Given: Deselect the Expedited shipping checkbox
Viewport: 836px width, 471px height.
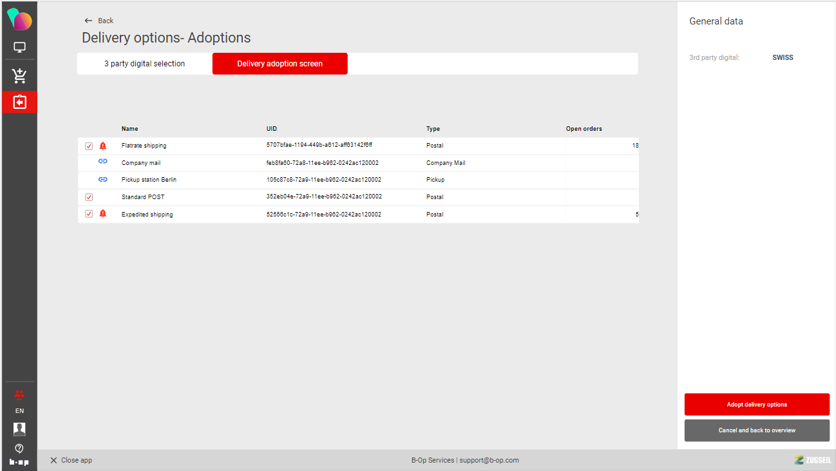Looking at the screenshot, I should pos(89,214).
